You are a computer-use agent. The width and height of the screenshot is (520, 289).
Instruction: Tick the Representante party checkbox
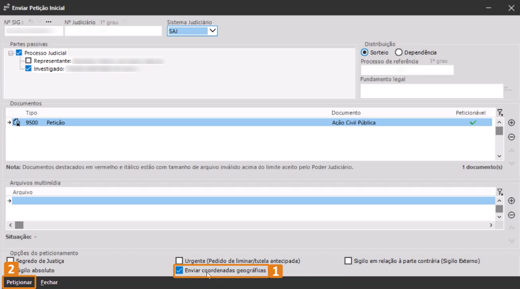(x=29, y=61)
